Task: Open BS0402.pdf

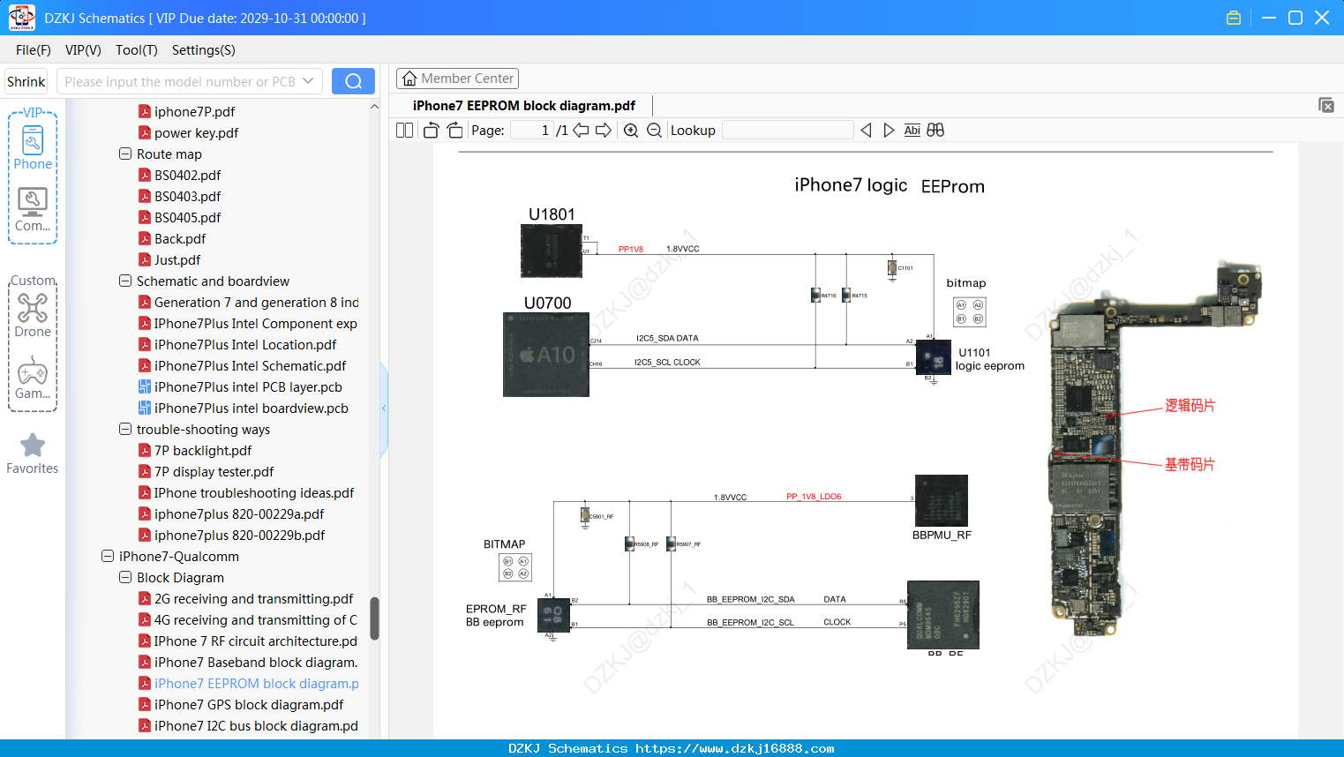Action: click(187, 175)
